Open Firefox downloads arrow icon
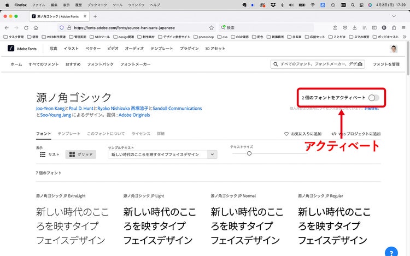The image size is (410, 256). (x=355, y=28)
